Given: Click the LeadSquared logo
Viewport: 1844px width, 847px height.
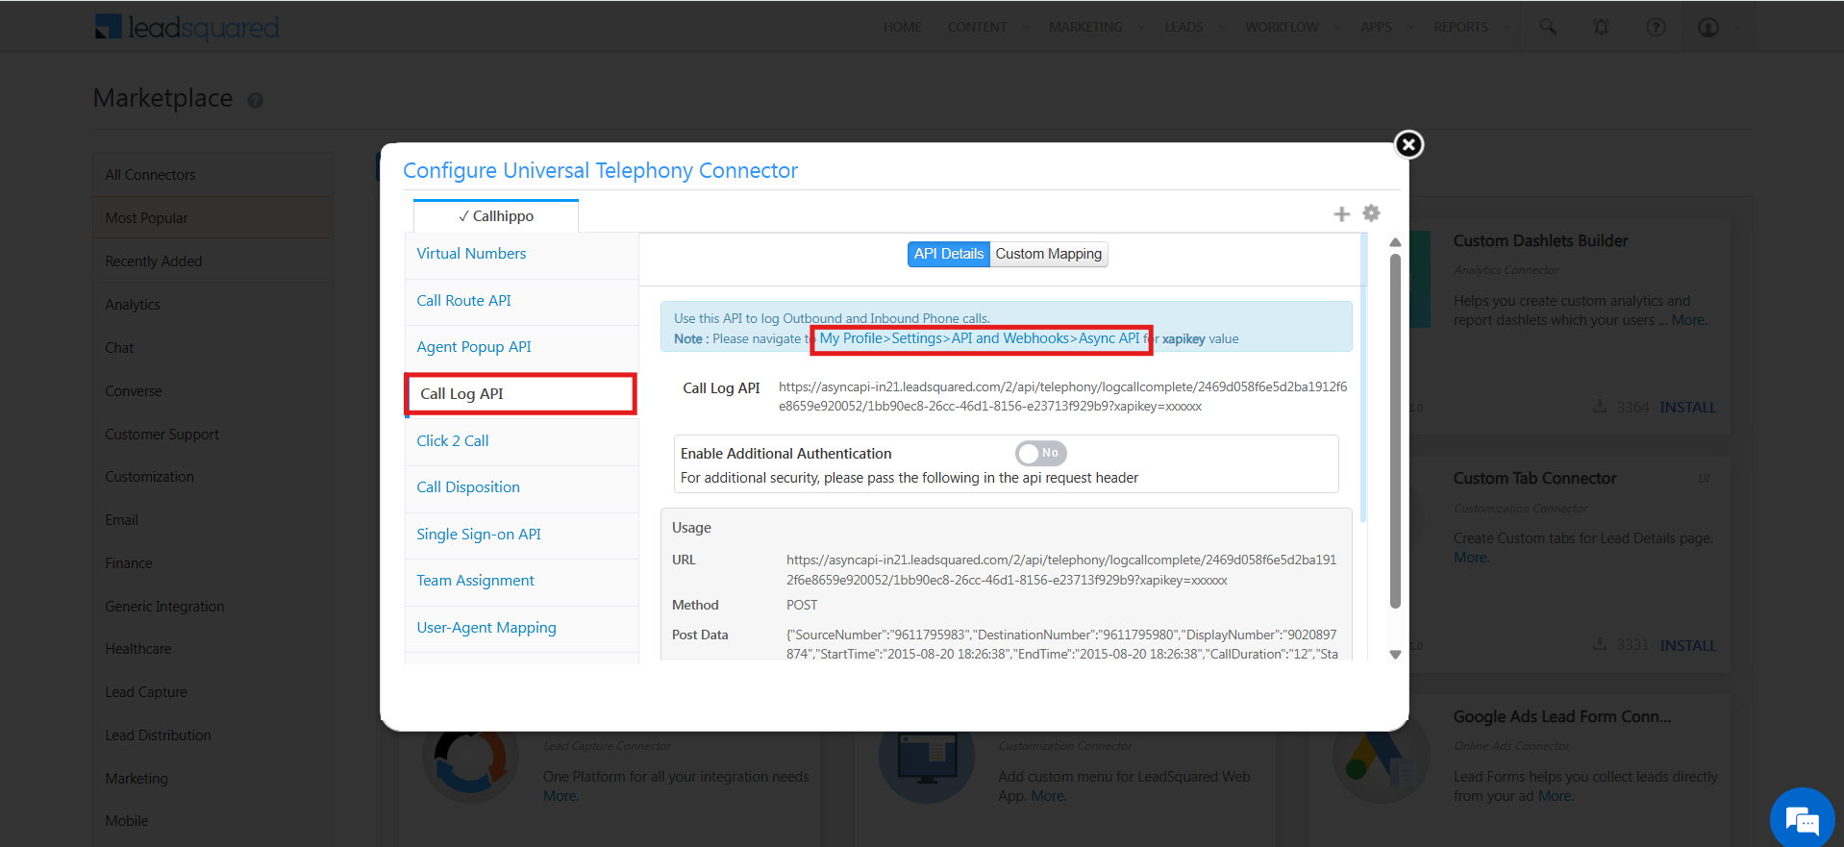Looking at the screenshot, I should click(187, 27).
